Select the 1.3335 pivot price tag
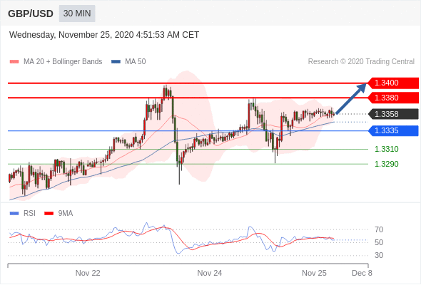 pos(393,131)
